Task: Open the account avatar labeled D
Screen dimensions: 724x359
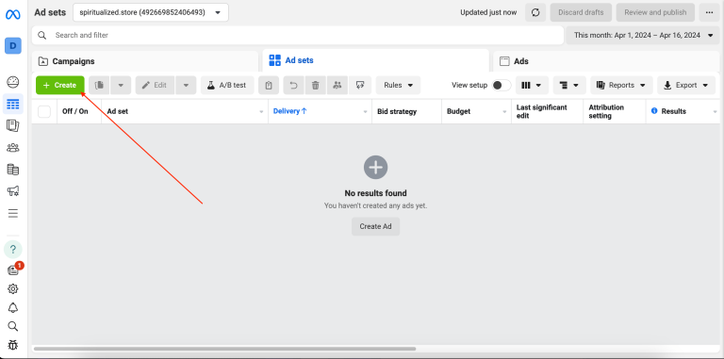Action: pos(13,45)
